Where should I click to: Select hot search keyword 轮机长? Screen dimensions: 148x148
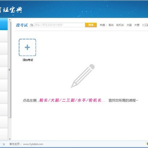pos(120,25)
